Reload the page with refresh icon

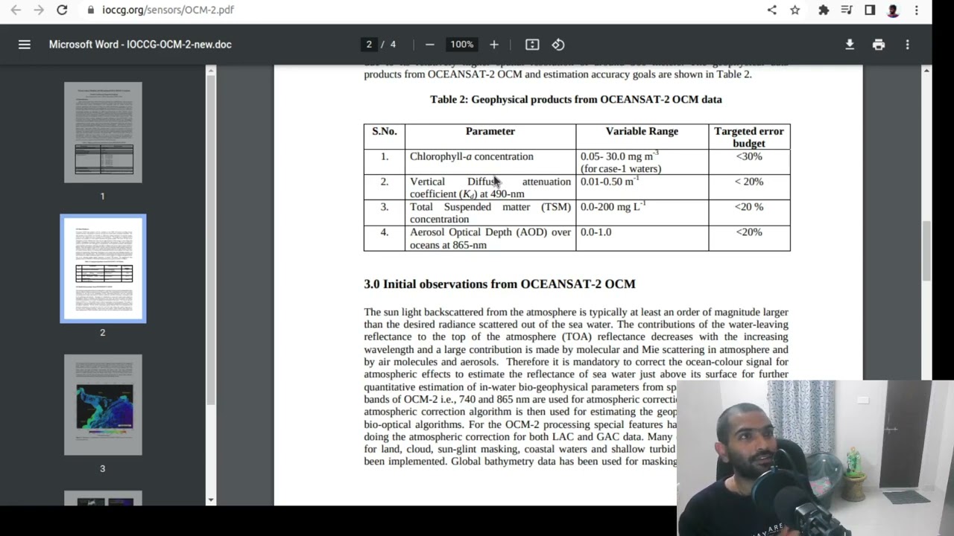coord(62,10)
